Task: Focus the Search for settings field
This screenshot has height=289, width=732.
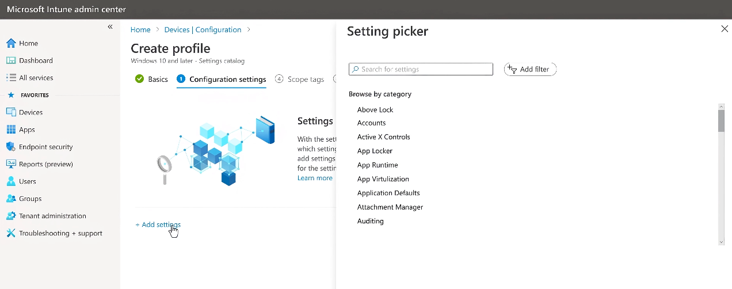Action: point(421,69)
